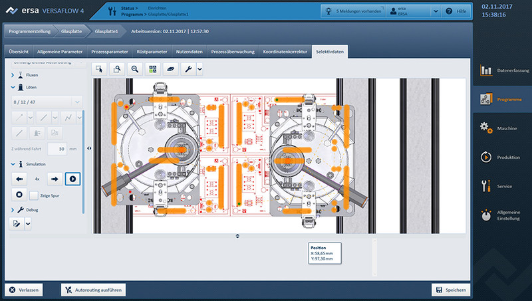Collapse the Löten section
Screen dimensions: 532x301
tap(13, 87)
